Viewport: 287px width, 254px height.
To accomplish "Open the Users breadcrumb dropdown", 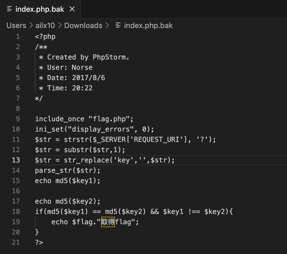I will 16,25.
